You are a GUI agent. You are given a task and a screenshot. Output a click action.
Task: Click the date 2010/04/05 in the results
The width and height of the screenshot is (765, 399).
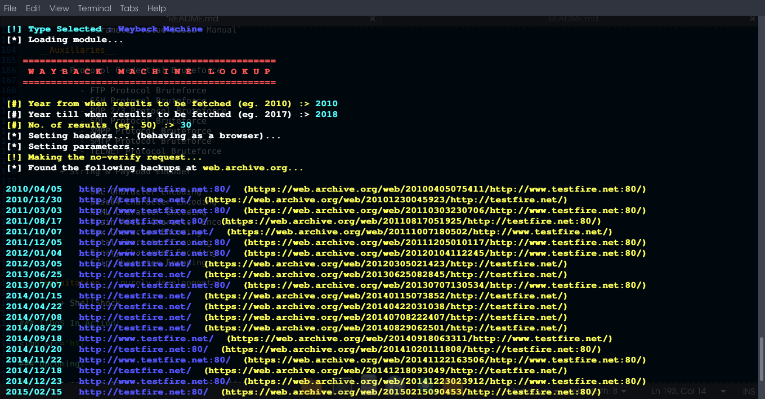tap(34, 189)
